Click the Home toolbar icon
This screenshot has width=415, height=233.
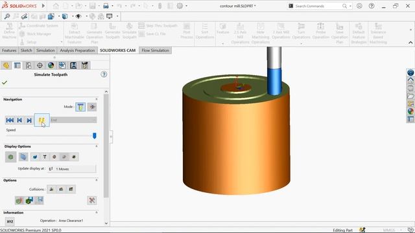pyautogui.click(x=56, y=6)
